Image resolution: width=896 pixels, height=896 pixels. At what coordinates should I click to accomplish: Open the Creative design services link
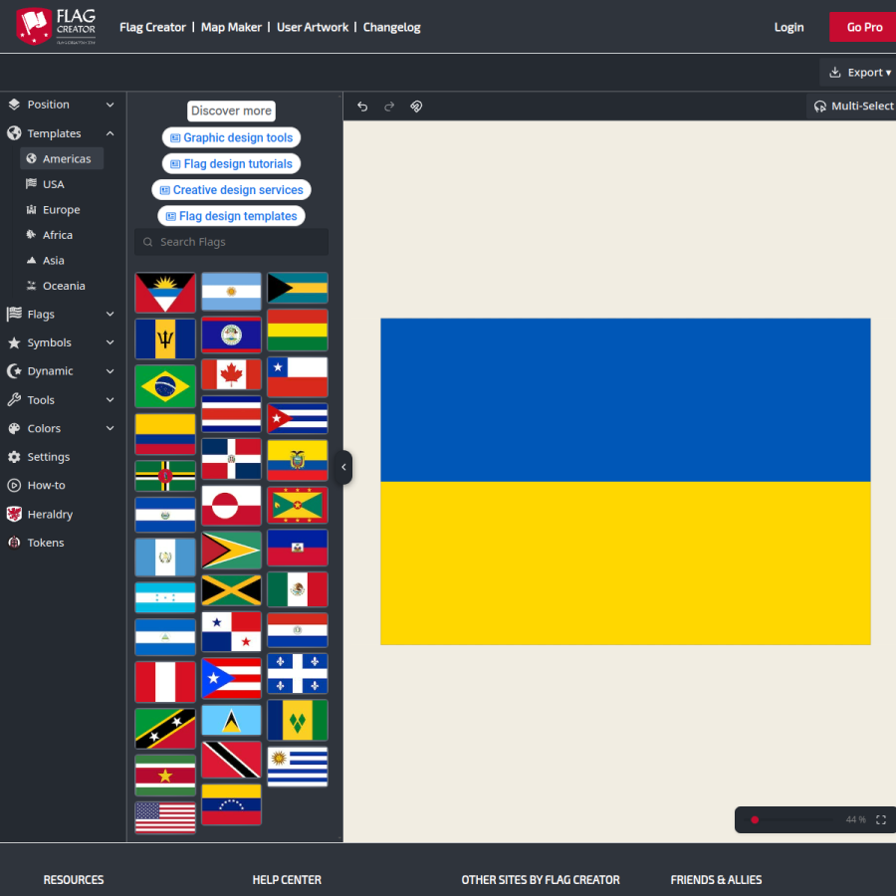(x=231, y=190)
